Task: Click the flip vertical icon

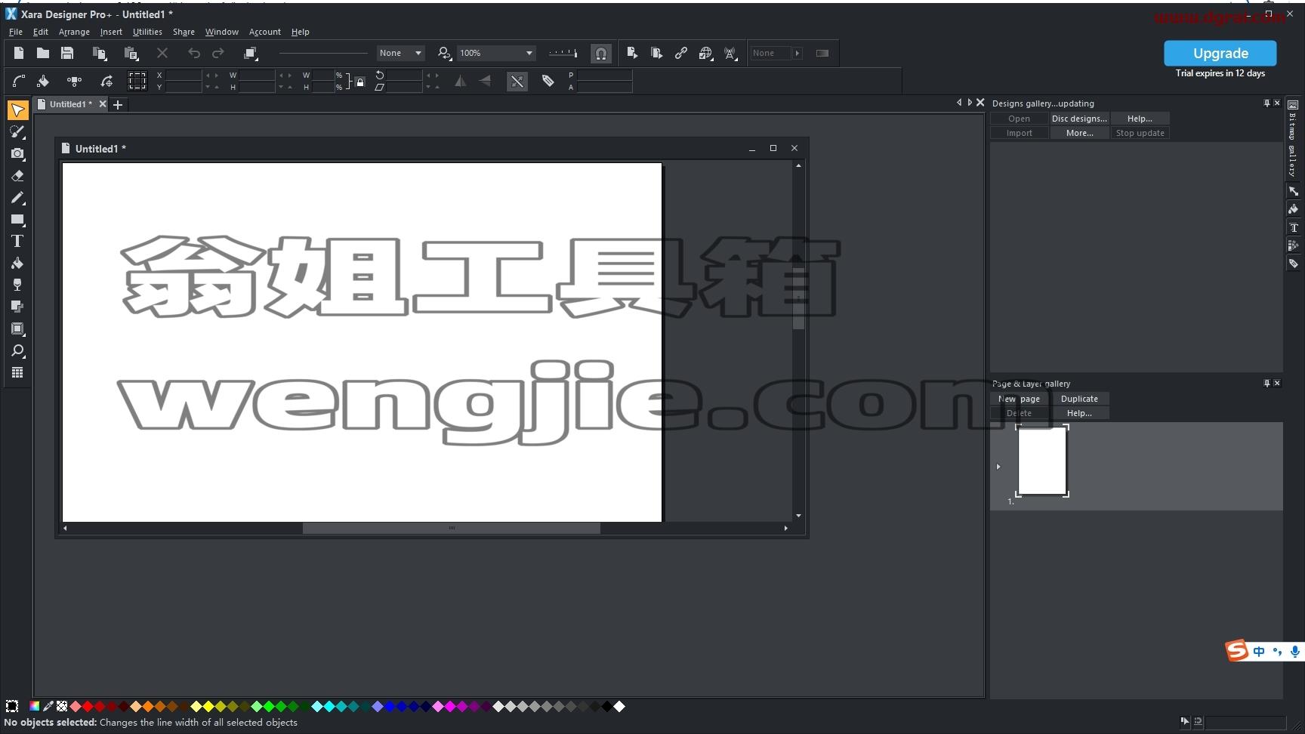Action: pyautogui.click(x=485, y=81)
